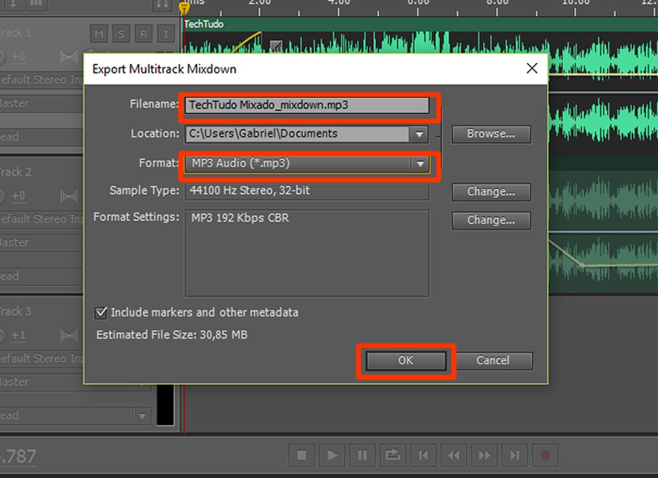The width and height of the screenshot is (658, 478).
Task: Toggle Include markers and other metadata
Action: point(101,313)
